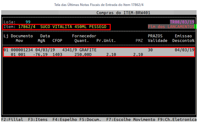Click the Fornecedor column header
This screenshot has height=122, width=198.
tap(84, 36)
